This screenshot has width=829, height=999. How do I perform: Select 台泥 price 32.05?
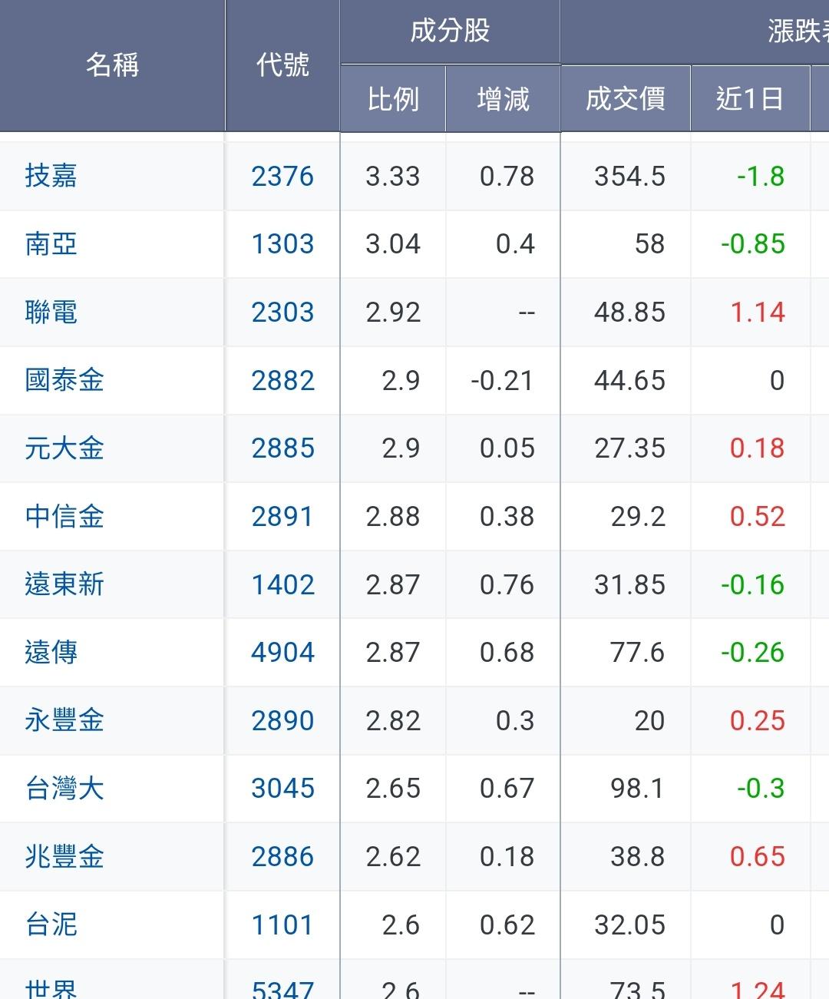(629, 925)
